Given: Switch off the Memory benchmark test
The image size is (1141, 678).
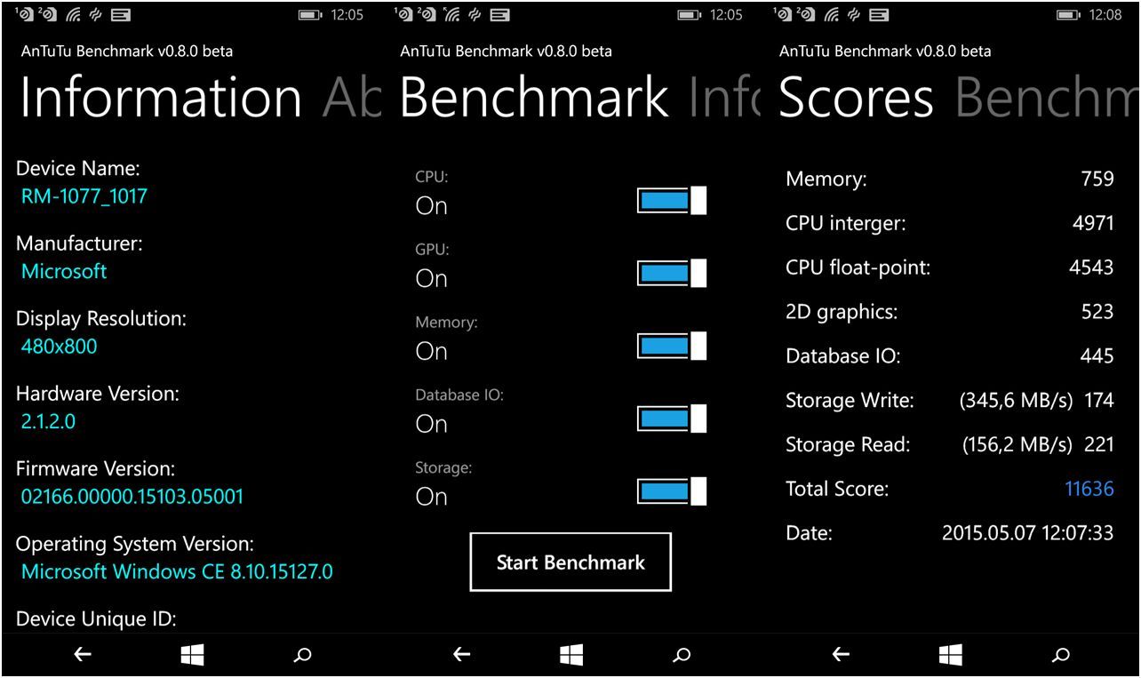Looking at the screenshot, I should [670, 346].
